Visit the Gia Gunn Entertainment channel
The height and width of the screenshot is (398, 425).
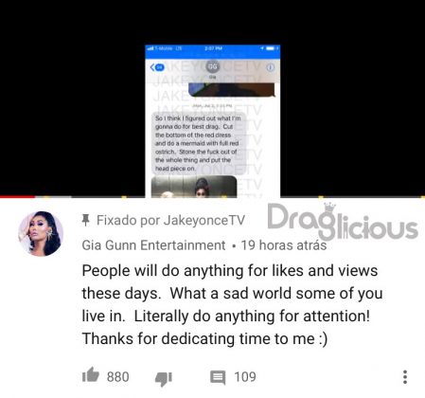(153, 245)
